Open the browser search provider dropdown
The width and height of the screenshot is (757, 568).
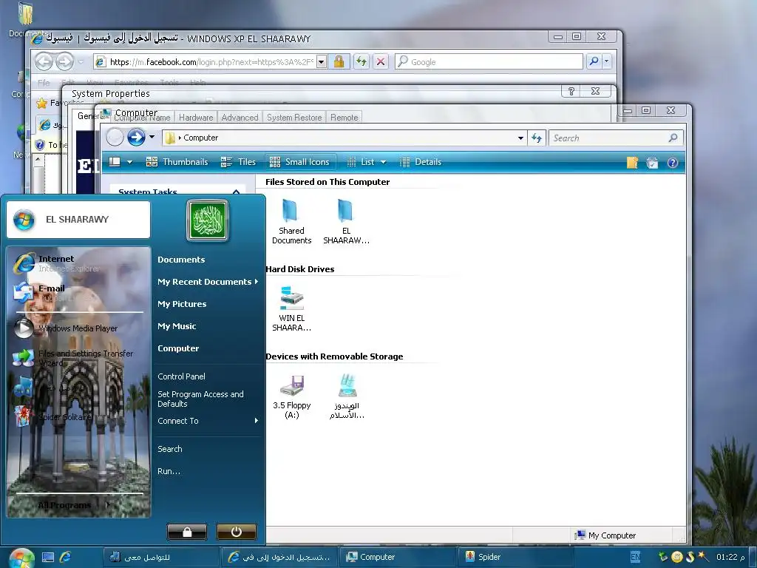(607, 61)
